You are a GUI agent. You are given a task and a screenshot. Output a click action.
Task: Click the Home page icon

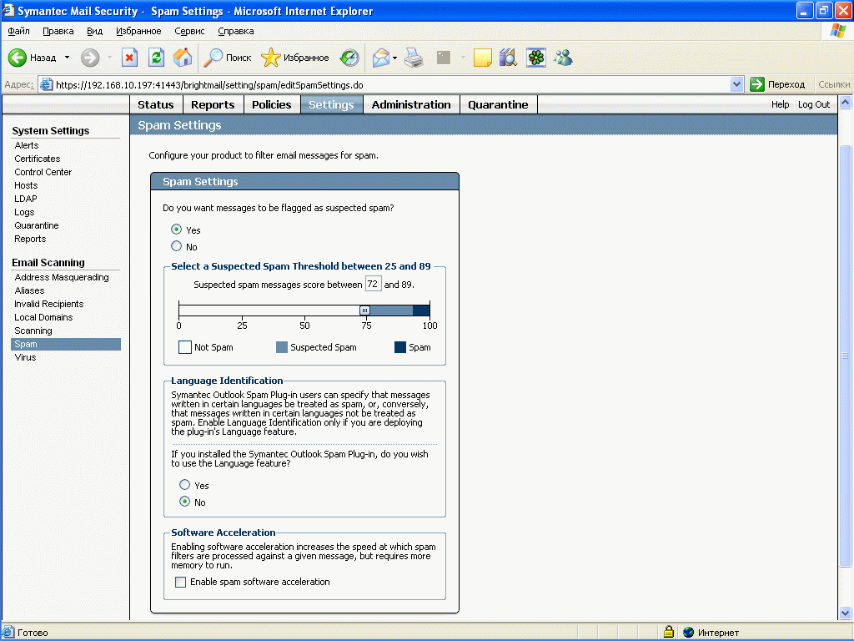click(x=183, y=58)
